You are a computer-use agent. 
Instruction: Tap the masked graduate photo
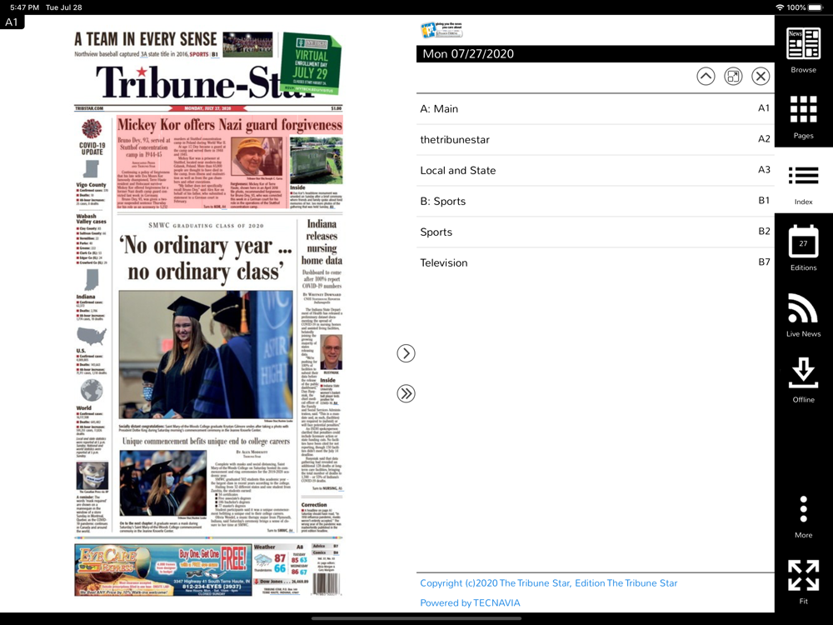[163, 483]
